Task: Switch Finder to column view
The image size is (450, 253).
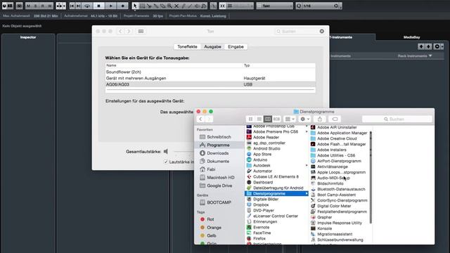Action: tap(268, 119)
